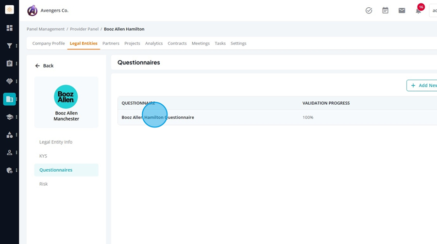The image size is (437, 244).
Task: Go to Provider Panel breadcrumb
Action: [x=84, y=29]
